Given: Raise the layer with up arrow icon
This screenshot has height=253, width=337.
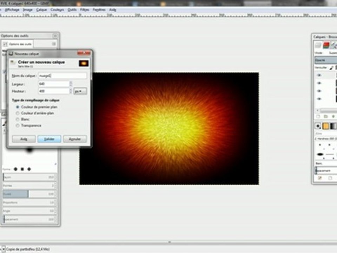Looking at the screenshot, I should 333,116.
